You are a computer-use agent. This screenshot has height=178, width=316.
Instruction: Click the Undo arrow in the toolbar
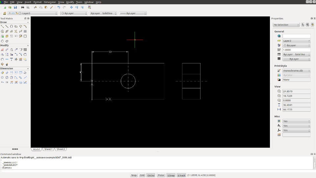click(x=59, y=7)
